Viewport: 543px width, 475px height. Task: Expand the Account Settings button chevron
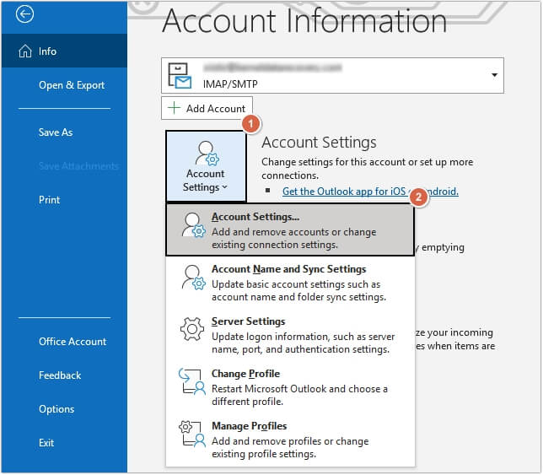click(x=224, y=187)
